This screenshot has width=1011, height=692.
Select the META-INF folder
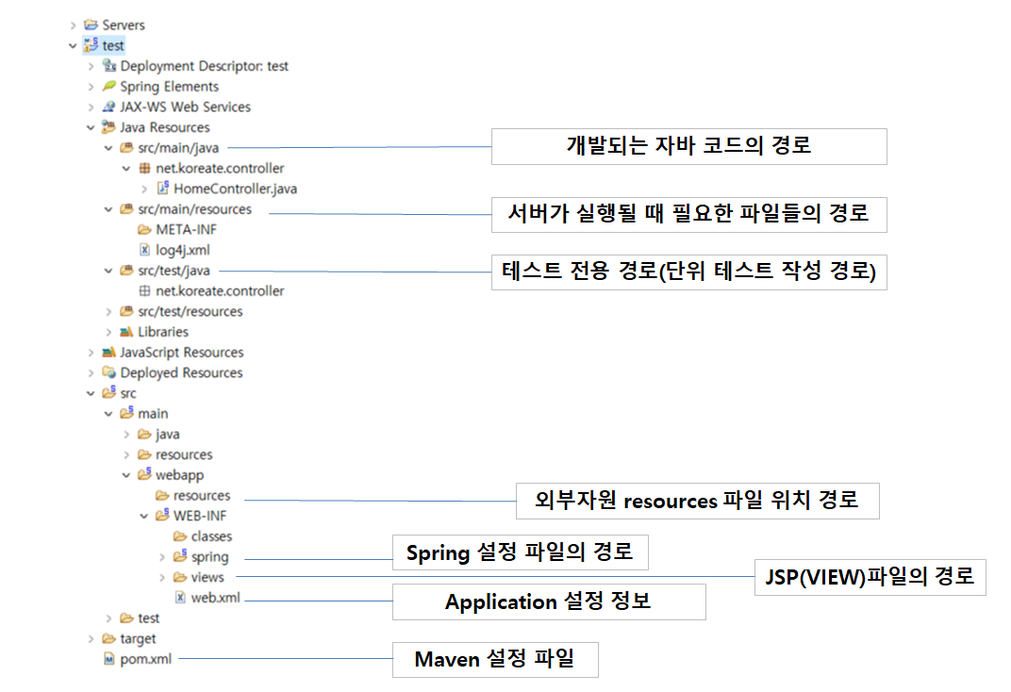[187, 229]
